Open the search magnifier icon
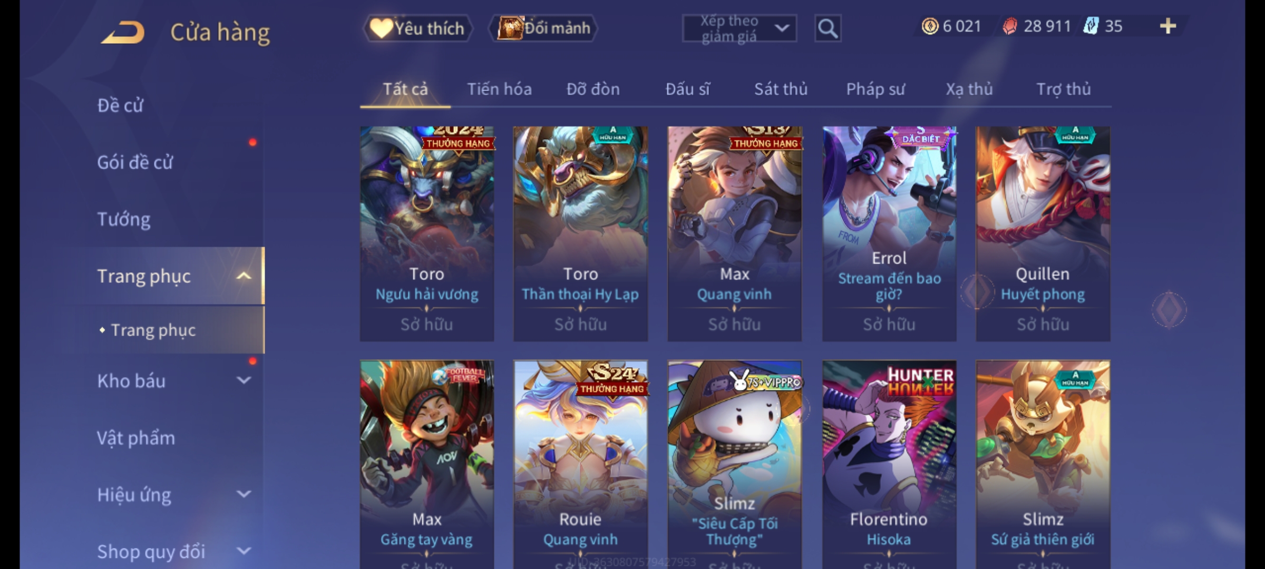Screen dimensions: 1265x569 pos(828,28)
